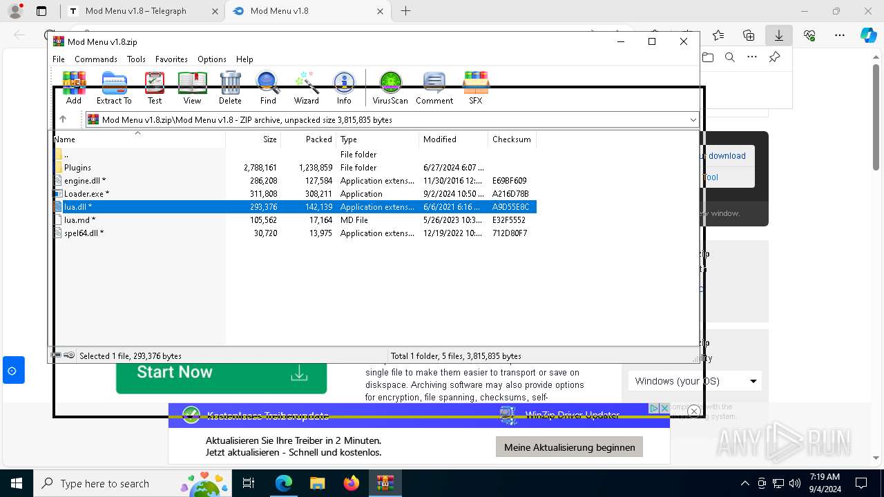Click the Find magnifier icon
This screenshot has width=884, height=497.
coord(268,88)
